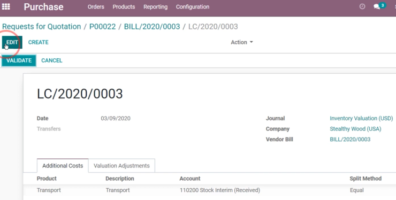Image resolution: width=396 pixels, height=200 pixels.
Task: Open the Configuration menu
Action: [193, 7]
